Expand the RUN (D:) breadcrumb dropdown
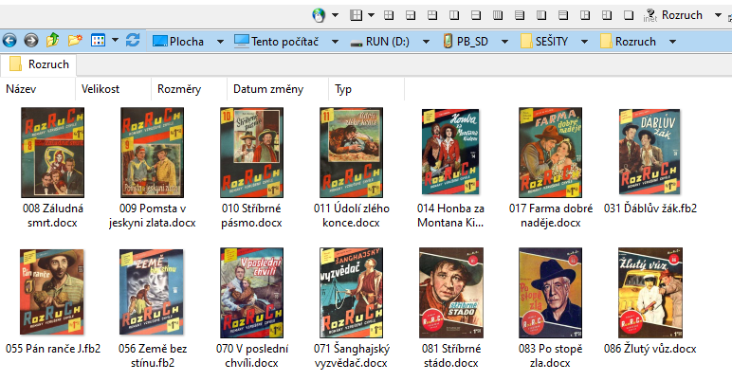This screenshot has height=381, width=732. [425, 42]
